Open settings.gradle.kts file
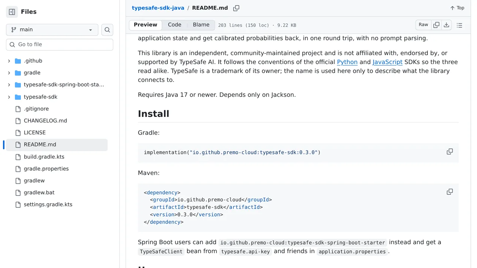This screenshot has height=268, width=477. [x=48, y=204]
